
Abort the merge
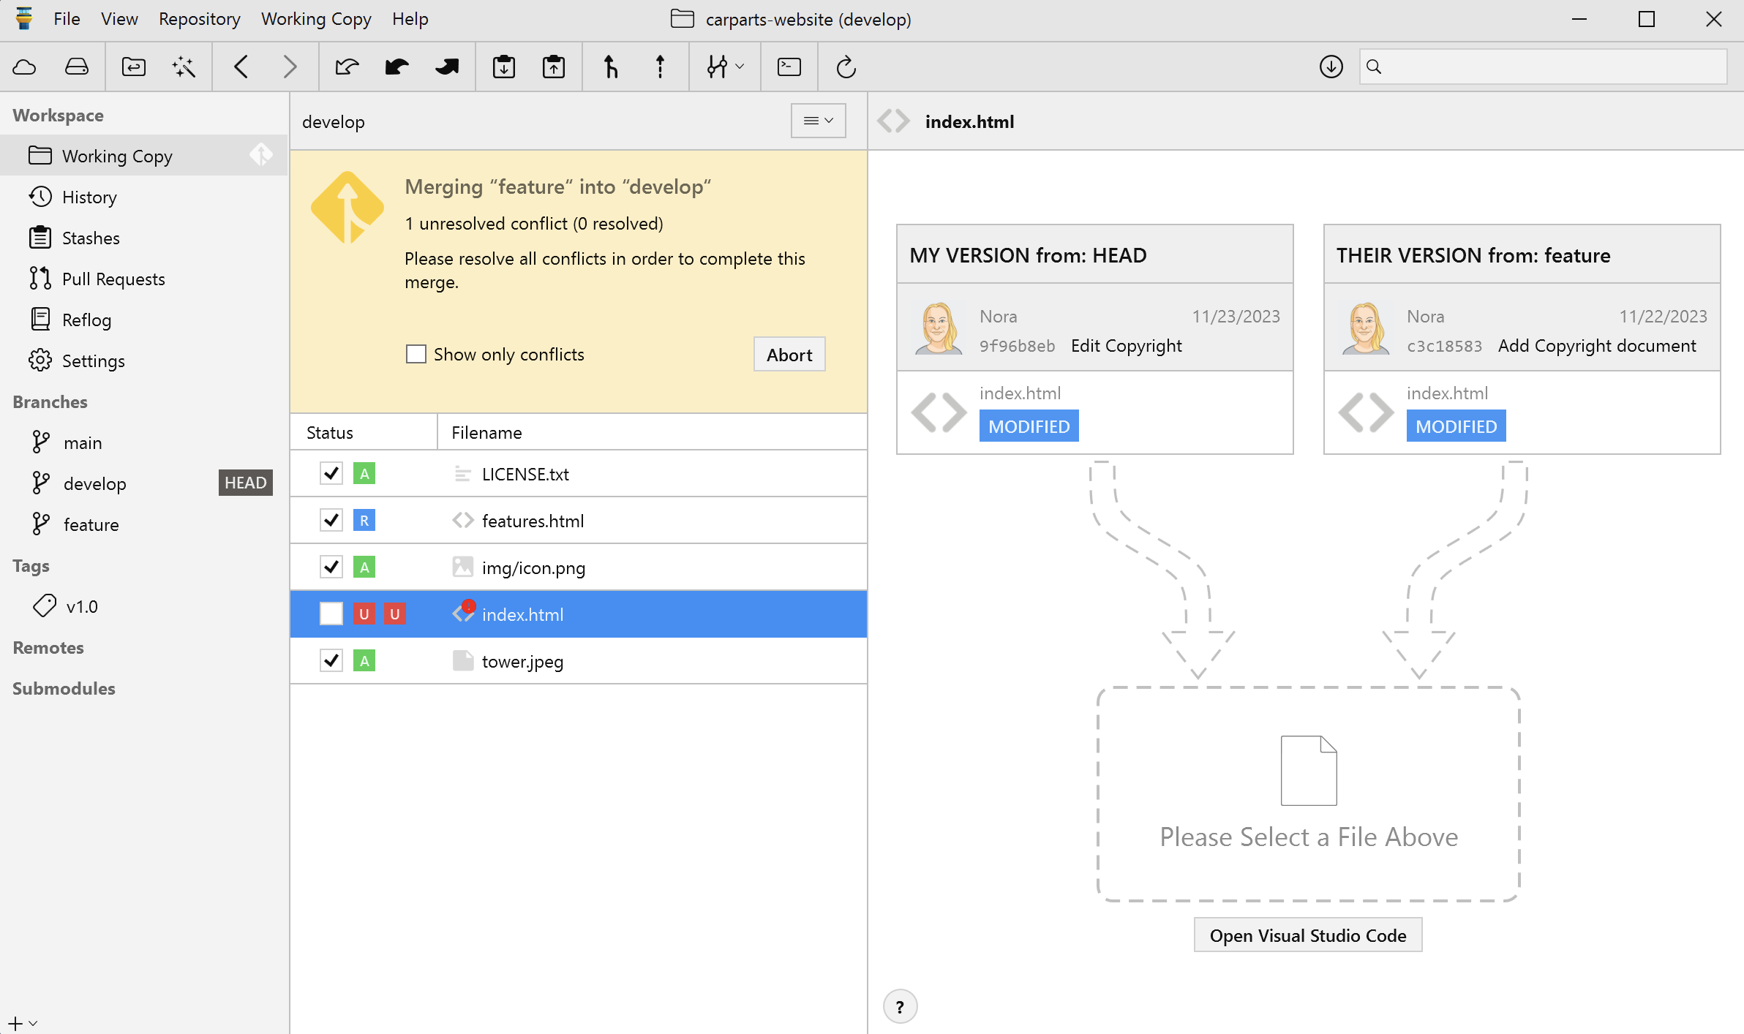[x=789, y=355]
